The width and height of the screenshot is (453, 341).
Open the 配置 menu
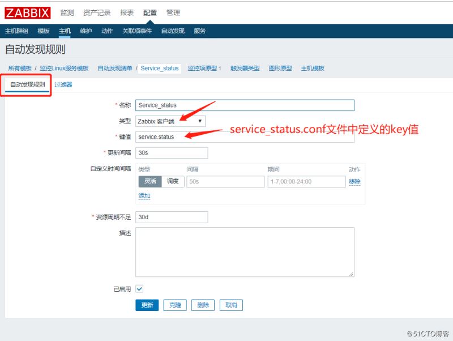151,12
